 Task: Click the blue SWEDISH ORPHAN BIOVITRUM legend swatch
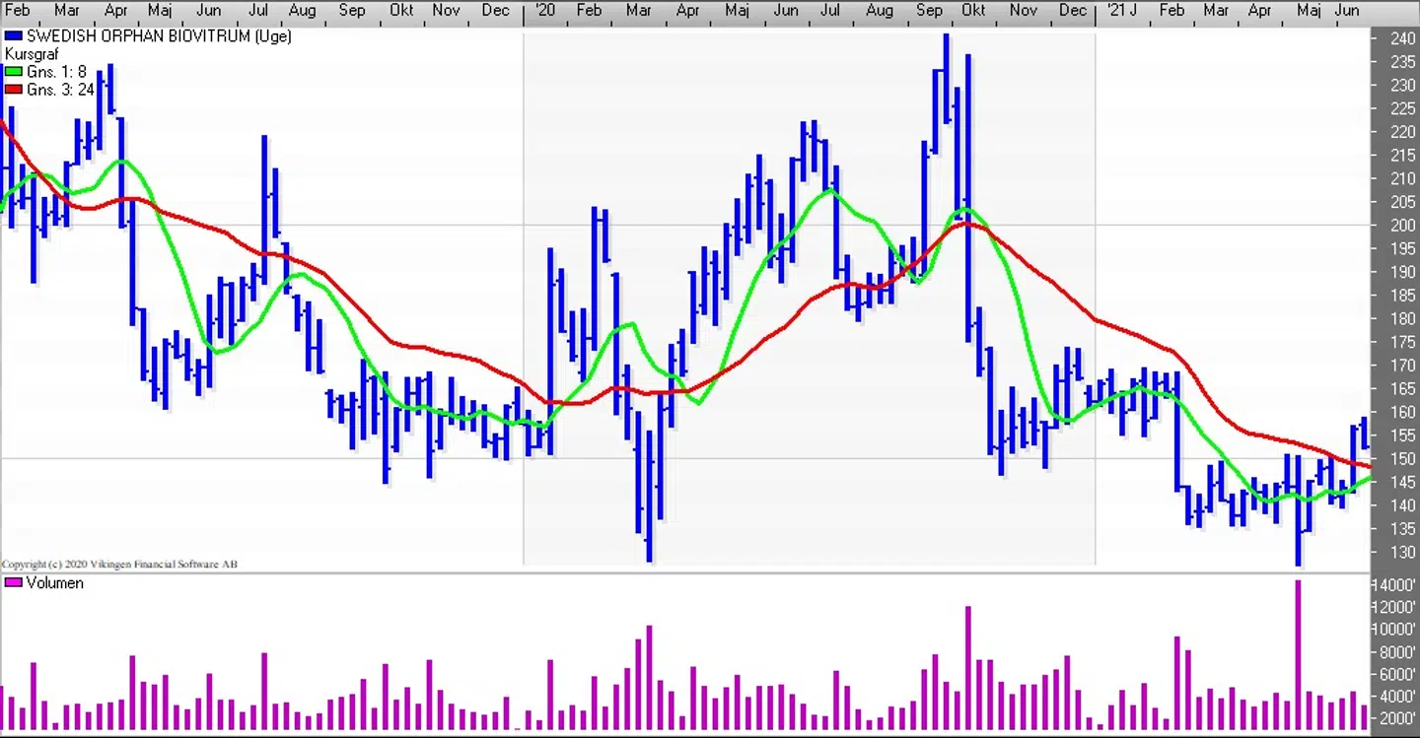tap(14, 36)
